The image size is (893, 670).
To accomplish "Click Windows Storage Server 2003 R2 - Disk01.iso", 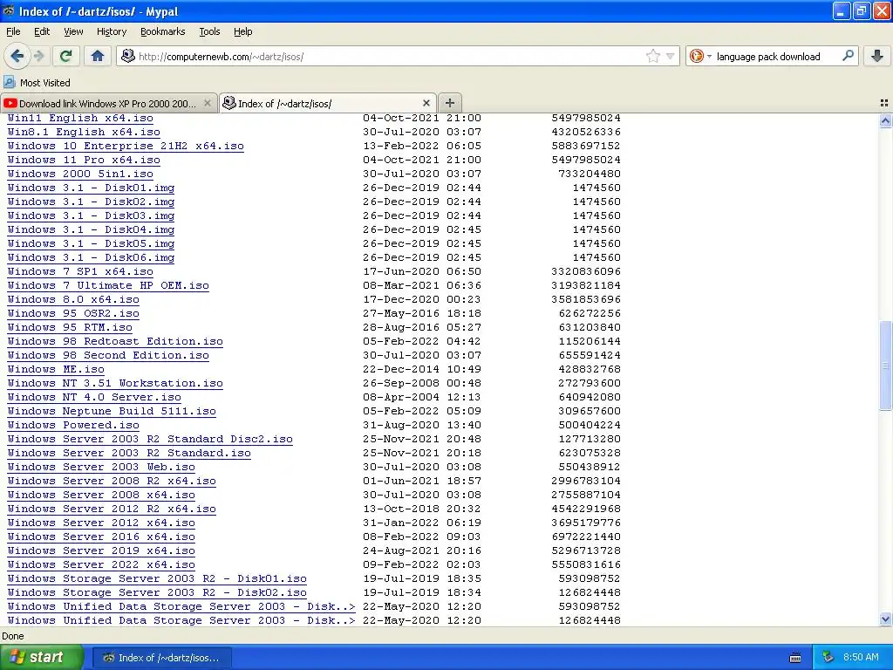I will click(157, 578).
